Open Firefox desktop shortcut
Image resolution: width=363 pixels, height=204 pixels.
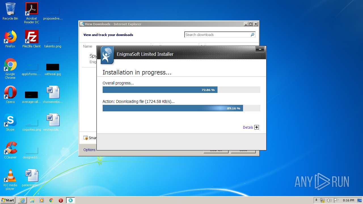click(x=10, y=39)
